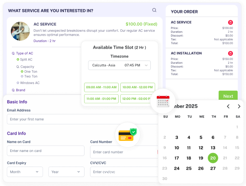Select the Windows AC option
The width and height of the screenshot is (246, 186).
pyautogui.click(x=28, y=83)
